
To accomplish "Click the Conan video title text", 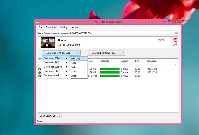I will (62, 40).
